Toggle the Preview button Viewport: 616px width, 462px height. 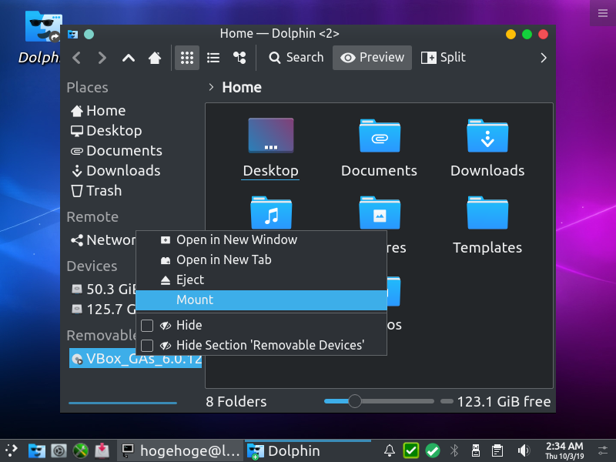[x=372, y=58]
